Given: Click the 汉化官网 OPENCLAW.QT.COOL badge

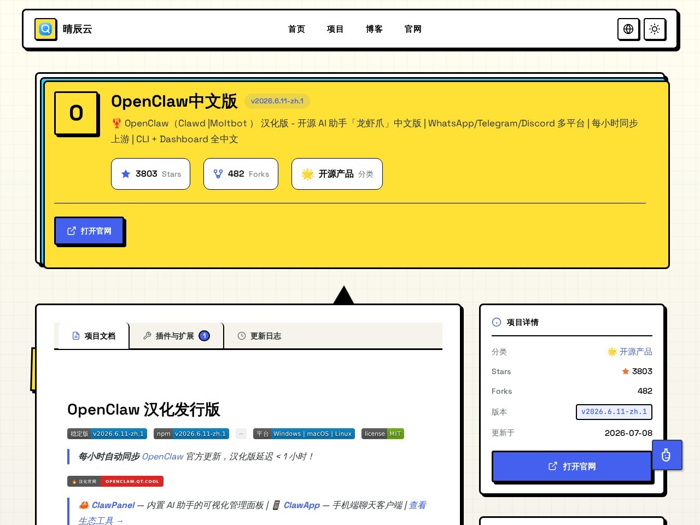Looking at the screenshot, I should (x=115, y=481).
